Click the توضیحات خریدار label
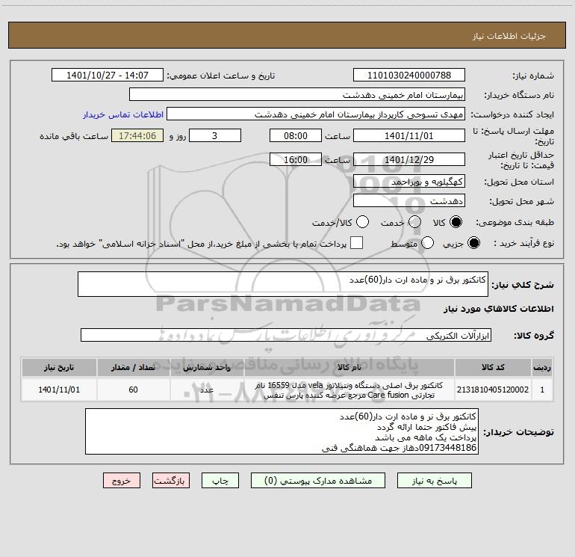 click(518, 432)
